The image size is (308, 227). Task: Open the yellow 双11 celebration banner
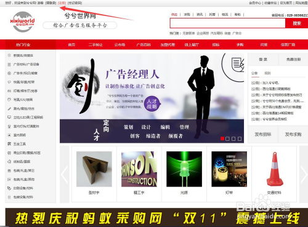156,217
